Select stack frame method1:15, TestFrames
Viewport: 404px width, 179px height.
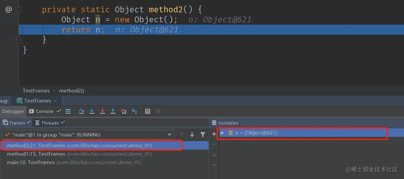104,154
